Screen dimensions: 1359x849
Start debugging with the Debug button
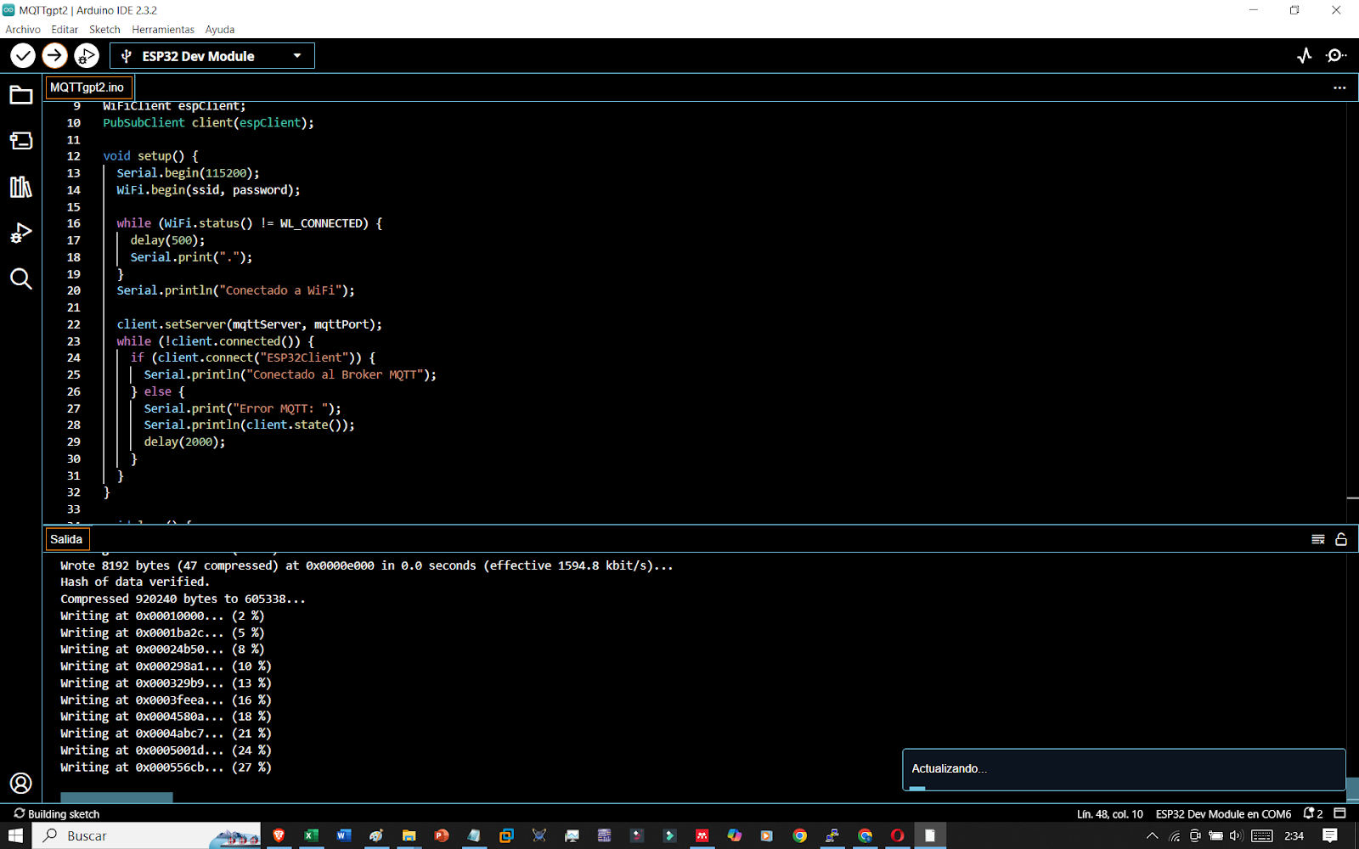[x=86, y=56]
